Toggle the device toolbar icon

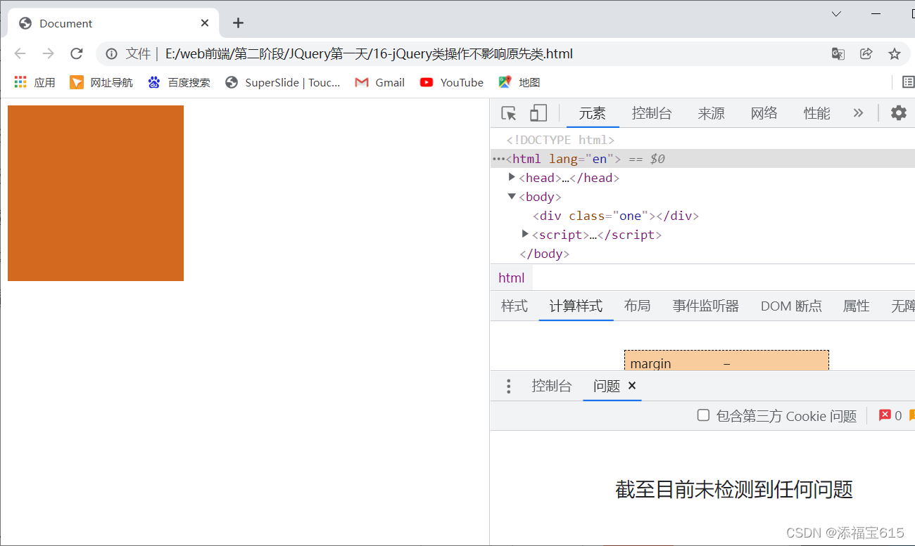tap(538, 113)
